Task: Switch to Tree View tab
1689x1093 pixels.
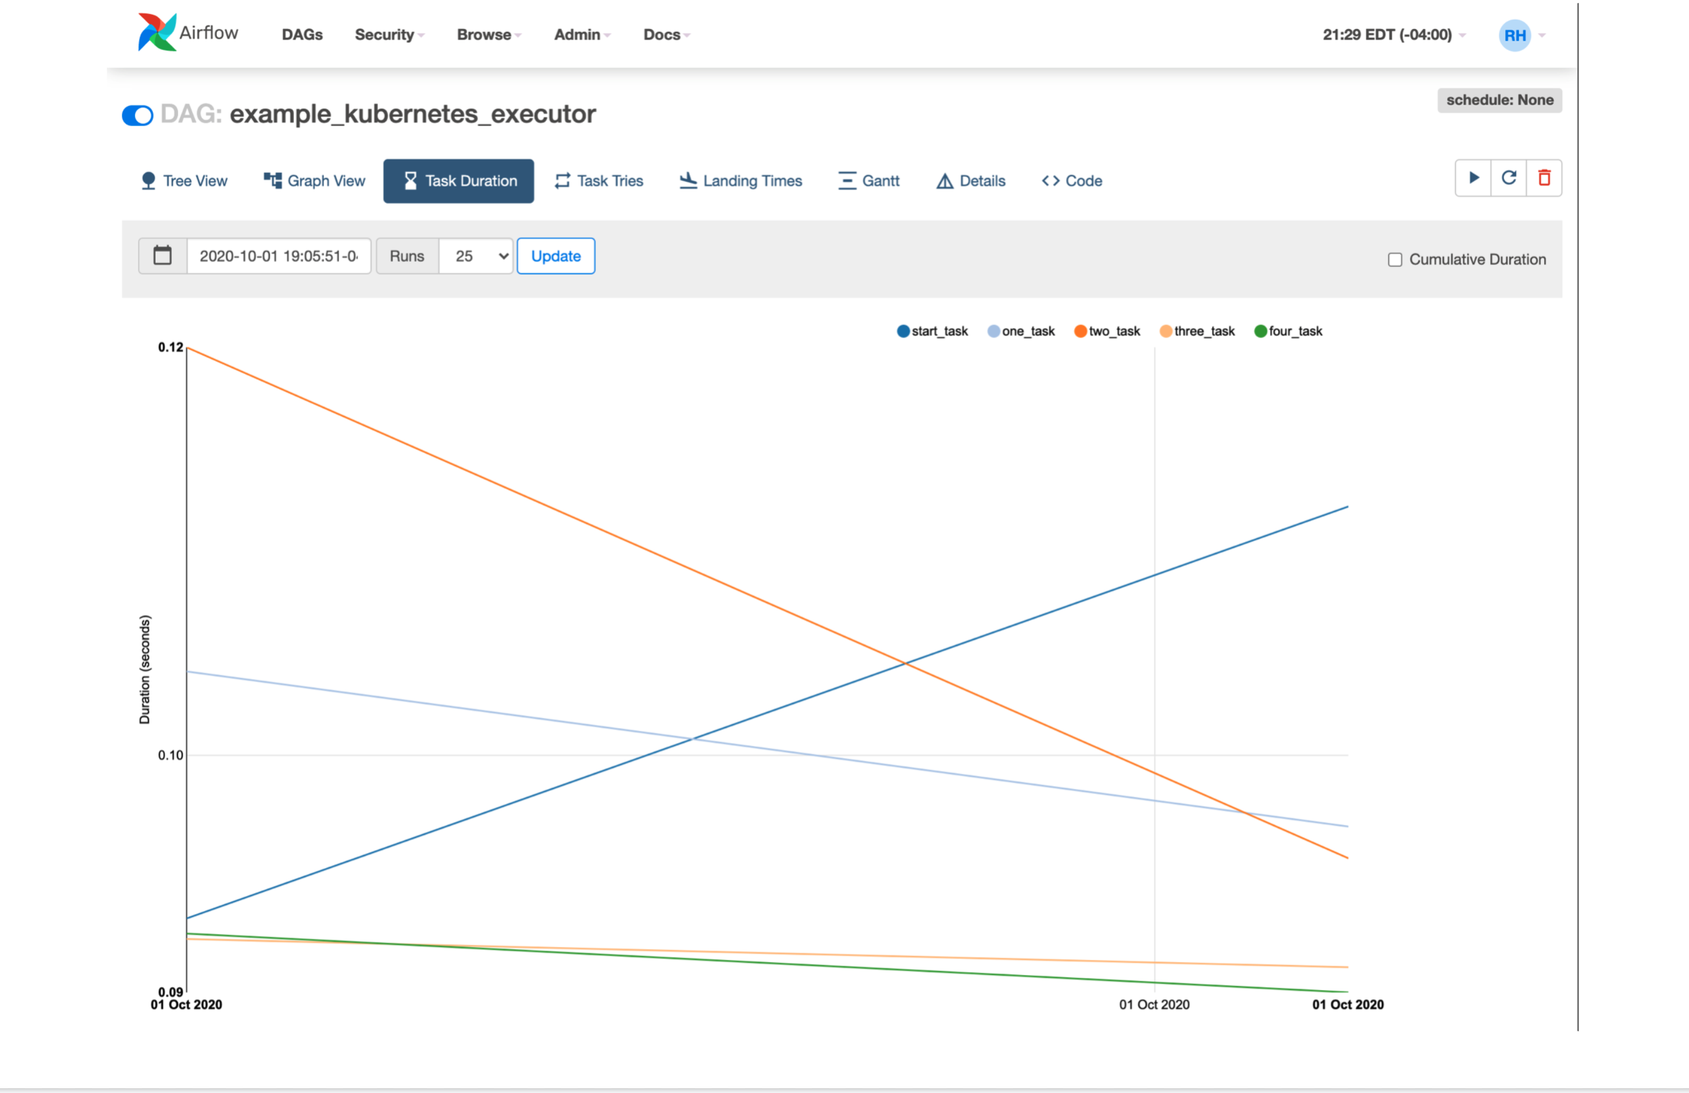Action: tap(184, 181)
